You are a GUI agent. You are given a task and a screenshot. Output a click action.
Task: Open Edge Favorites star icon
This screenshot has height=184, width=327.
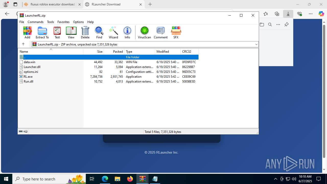click(x=266, y=14)
